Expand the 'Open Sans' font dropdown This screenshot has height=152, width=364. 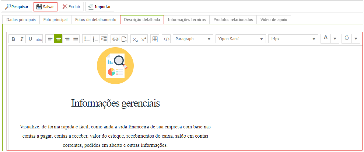(x=241, y=39)
